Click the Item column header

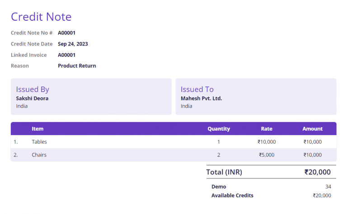(x=38, y=129)
